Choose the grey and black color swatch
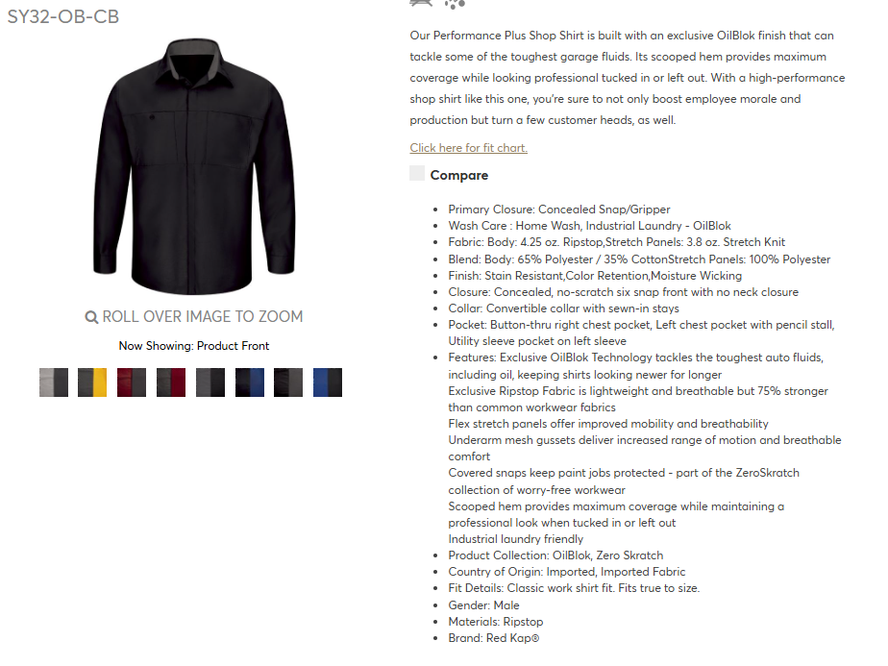Image resolution: width=888 pixels, height=666 pixels. click(210, 382)
